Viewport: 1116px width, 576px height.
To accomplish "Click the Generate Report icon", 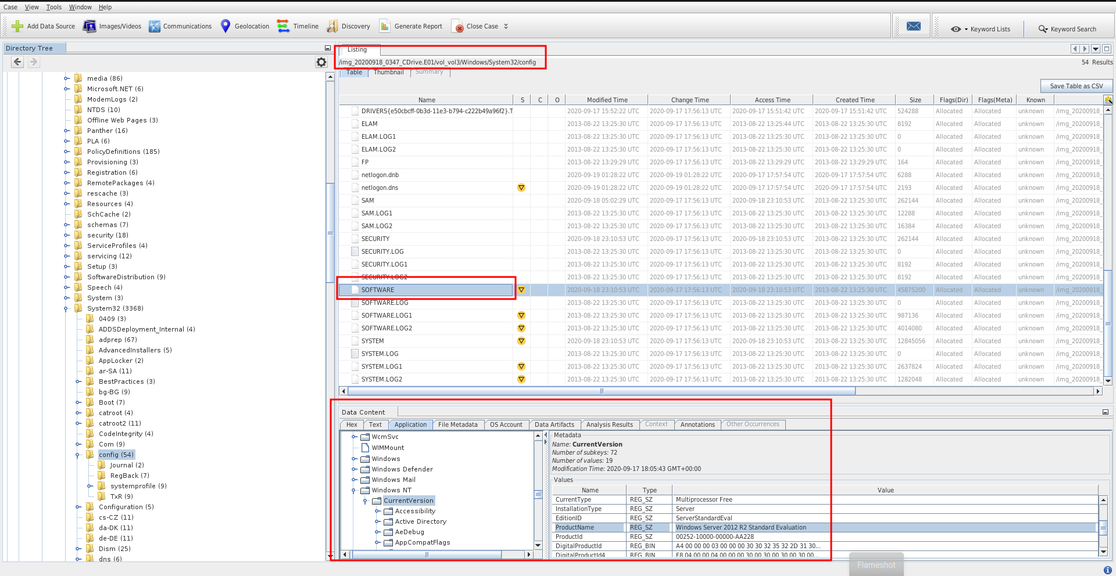I will 385,26.
